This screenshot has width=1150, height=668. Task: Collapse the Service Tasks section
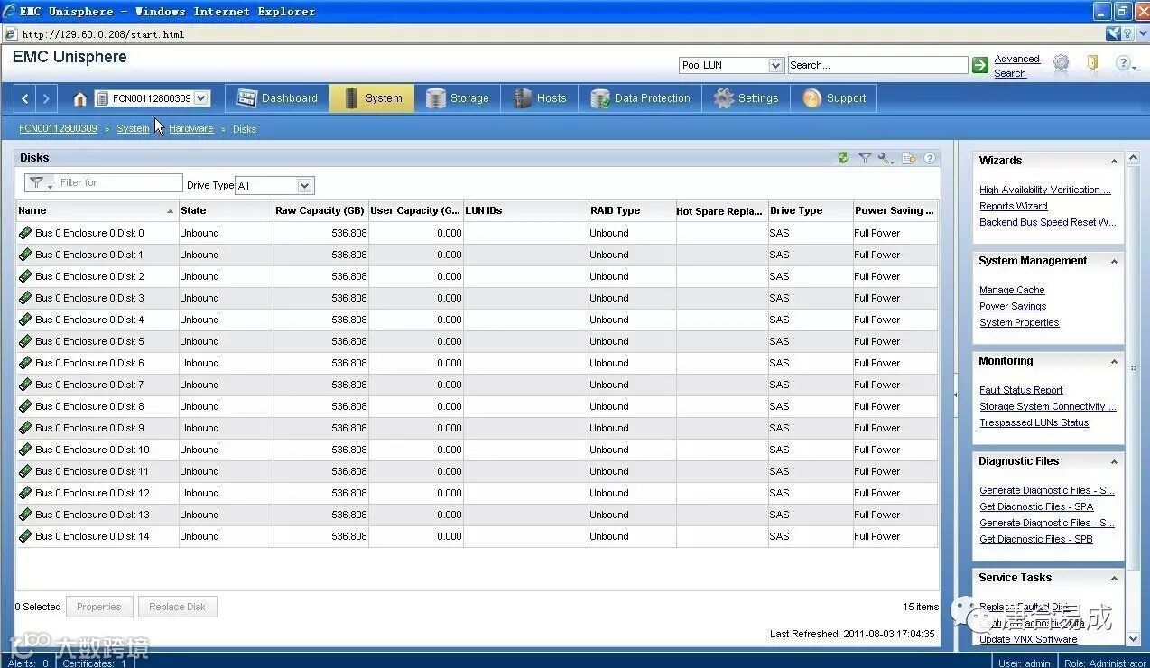point(1114,579)
